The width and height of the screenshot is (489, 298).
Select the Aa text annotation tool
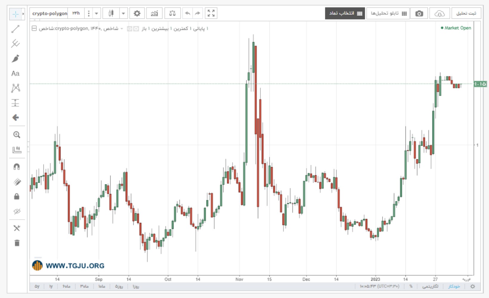tap(16, 73)
